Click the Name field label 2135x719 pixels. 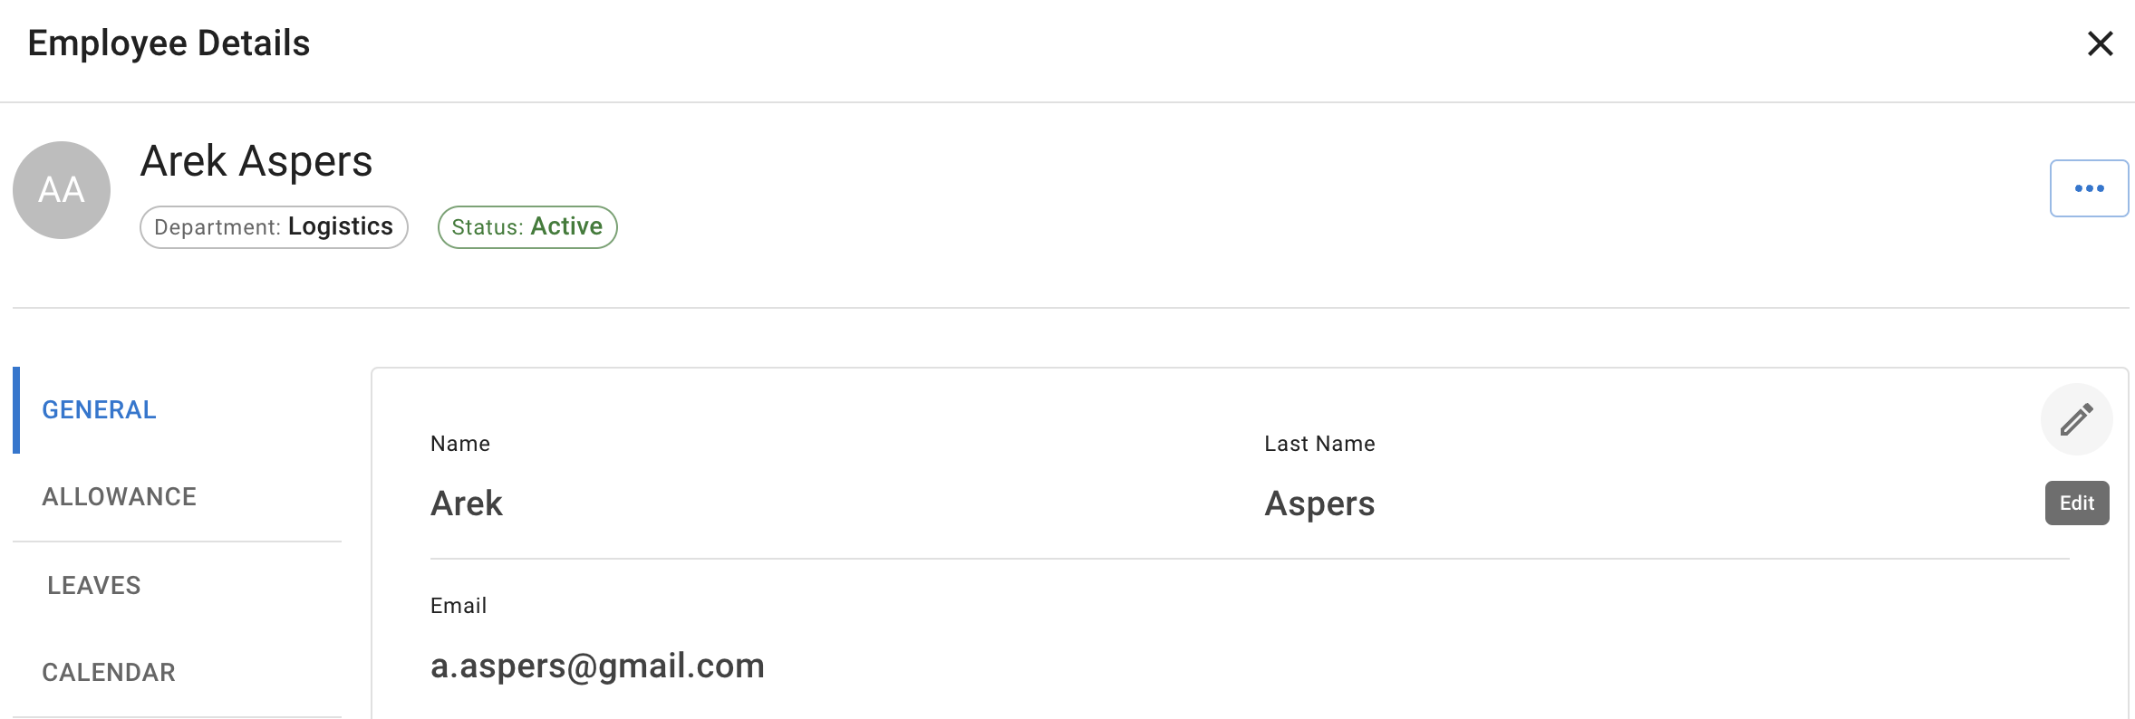pos(460,444)
